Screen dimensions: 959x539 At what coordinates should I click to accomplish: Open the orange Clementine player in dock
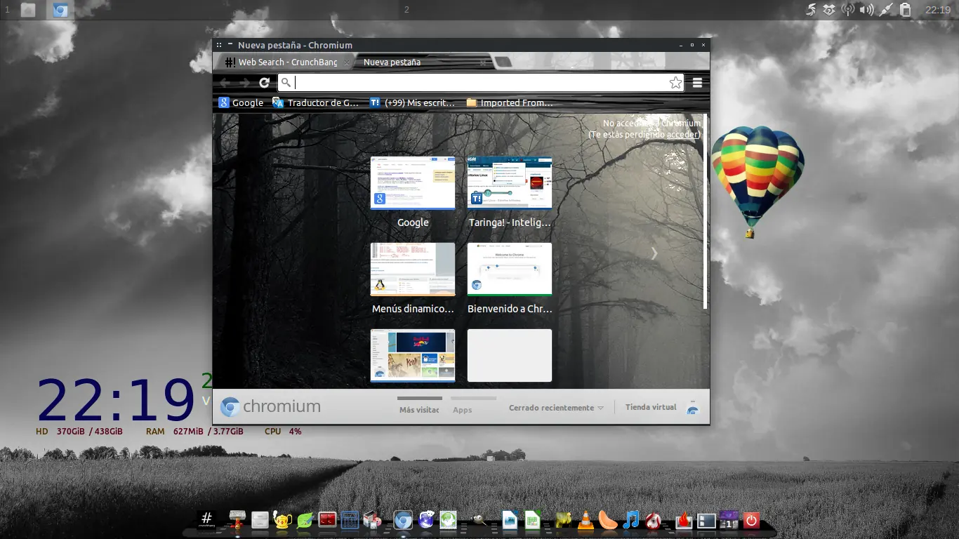click(608, 520)
